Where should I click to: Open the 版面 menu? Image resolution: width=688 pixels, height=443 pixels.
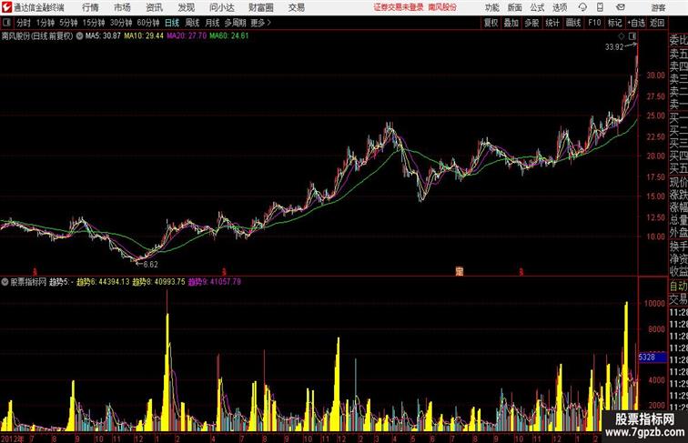pos(514,7)
